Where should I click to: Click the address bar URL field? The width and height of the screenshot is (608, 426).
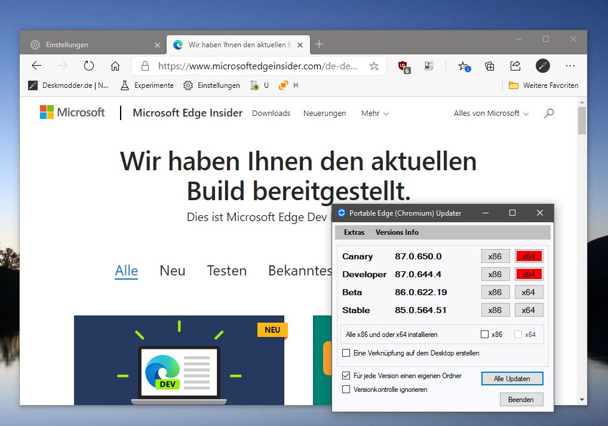click(257, 66)
